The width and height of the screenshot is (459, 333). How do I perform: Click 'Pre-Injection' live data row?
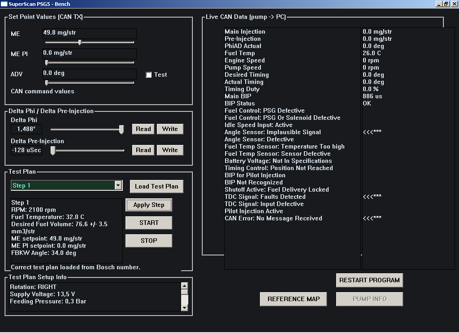point(242,39)
